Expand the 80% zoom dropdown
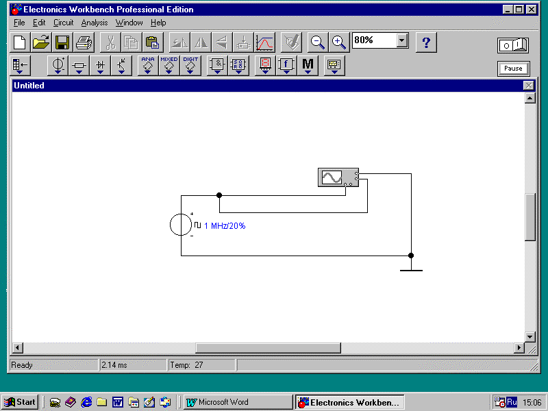548x411 pixels. click(x=402, y=40)
